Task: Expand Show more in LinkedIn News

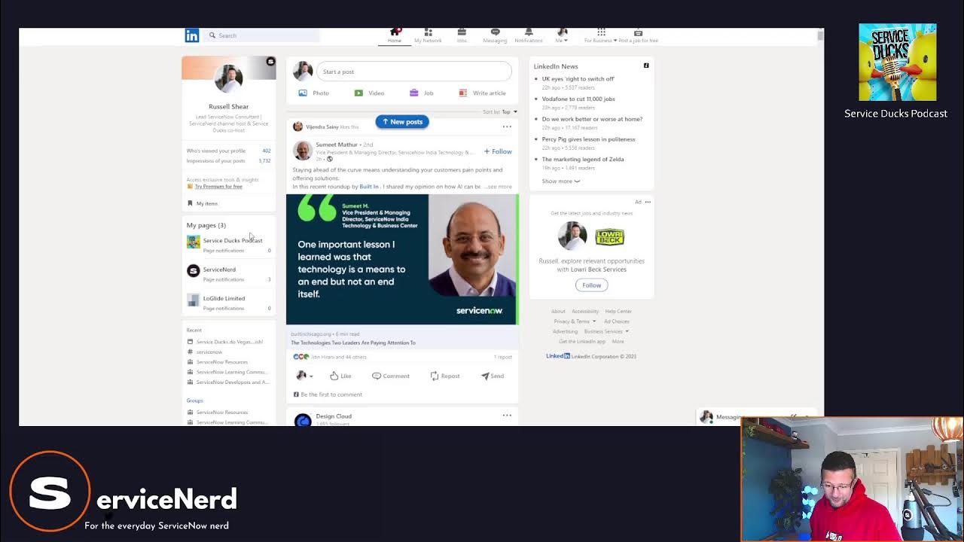Action: click(561, 181)
